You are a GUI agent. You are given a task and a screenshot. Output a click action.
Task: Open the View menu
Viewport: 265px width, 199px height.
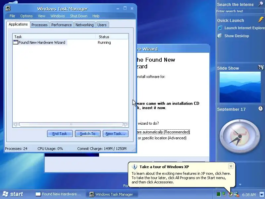point(41,16)
